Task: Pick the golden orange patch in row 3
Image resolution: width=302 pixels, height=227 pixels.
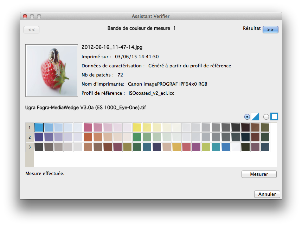Action: click(176, 147)
